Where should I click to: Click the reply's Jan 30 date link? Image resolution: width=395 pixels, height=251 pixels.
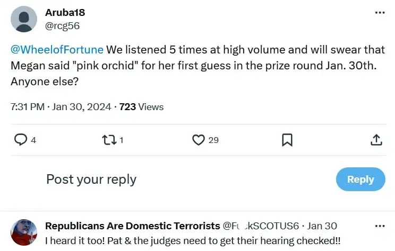pos(322,226)
